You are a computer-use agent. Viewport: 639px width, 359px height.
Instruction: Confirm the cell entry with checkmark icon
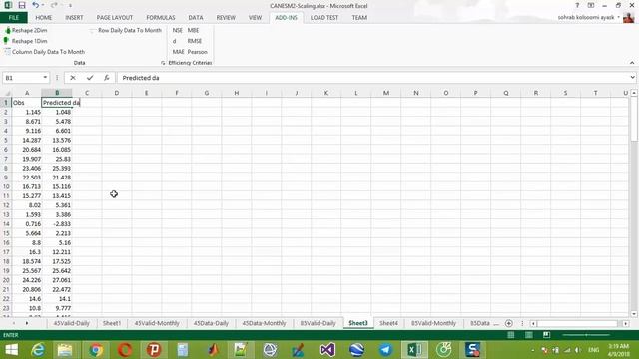coord(90,78)
